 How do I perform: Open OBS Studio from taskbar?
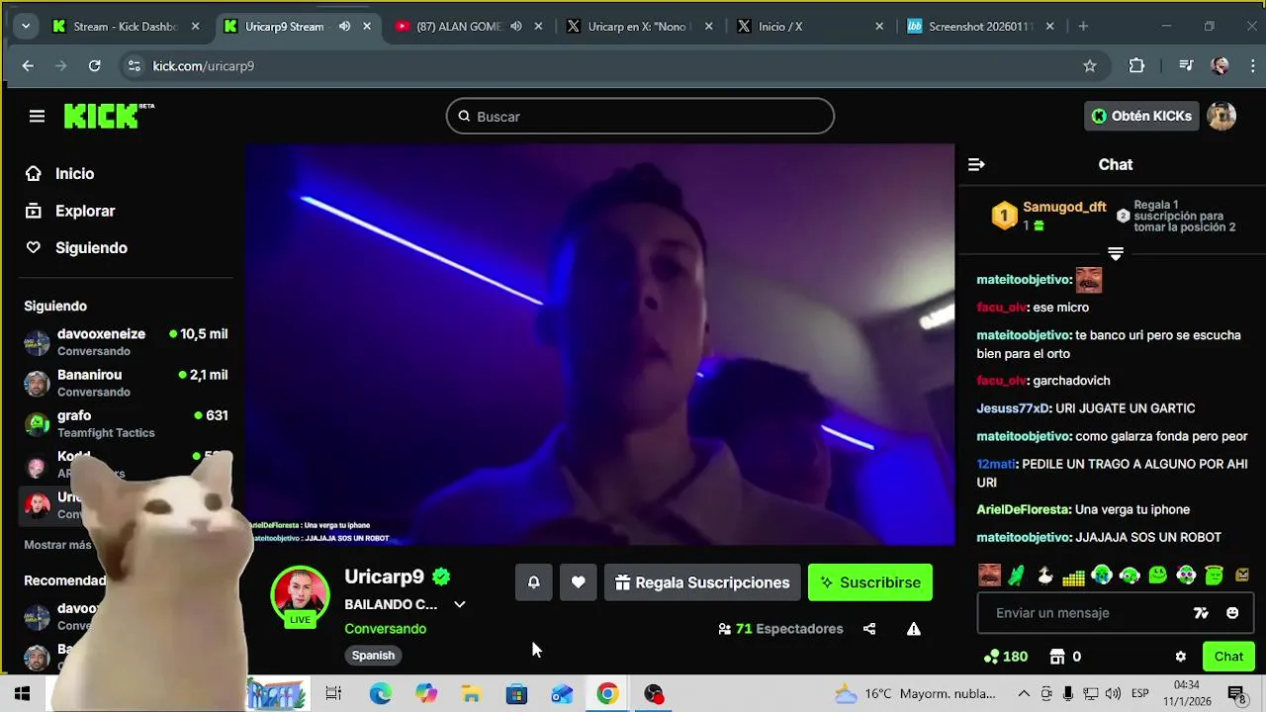[x=654, y=694]
